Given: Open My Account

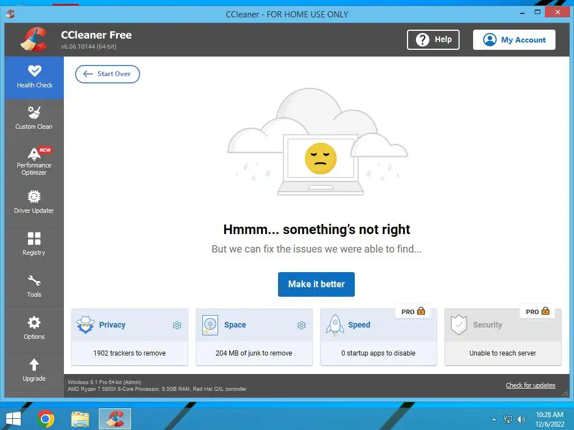Looking at the screenshot, I should point(514,40).
